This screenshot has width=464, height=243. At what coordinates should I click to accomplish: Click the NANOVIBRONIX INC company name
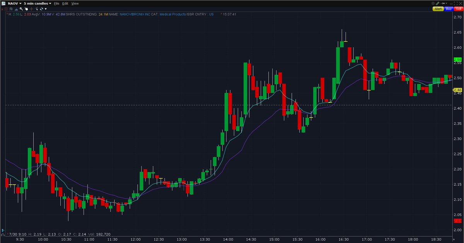tap(136, 14)
